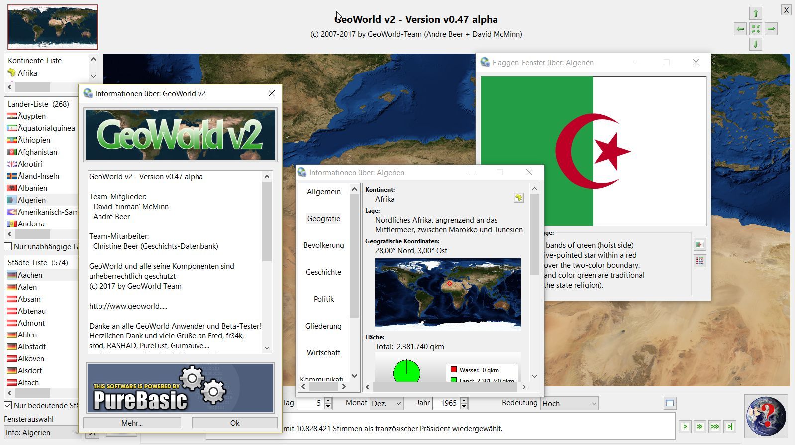Click the Jahr input field showing 1965
The width and height of the screenshot is (795, 445).
446,403
